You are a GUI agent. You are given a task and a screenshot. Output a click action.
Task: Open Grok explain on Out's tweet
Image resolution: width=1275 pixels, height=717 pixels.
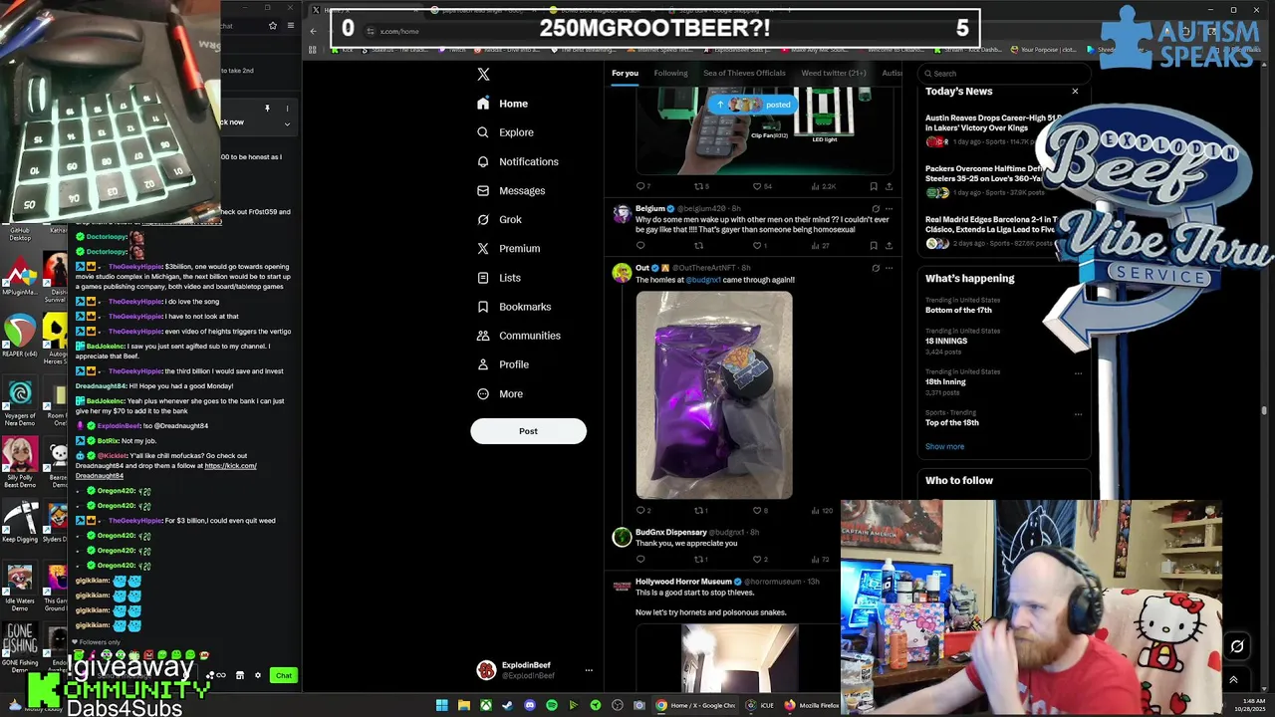tap(876, 268)
